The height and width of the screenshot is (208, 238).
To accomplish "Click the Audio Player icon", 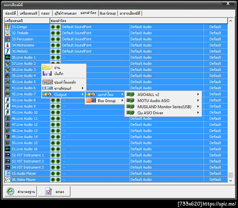I will pyautogui.click(x=8, y=174).
